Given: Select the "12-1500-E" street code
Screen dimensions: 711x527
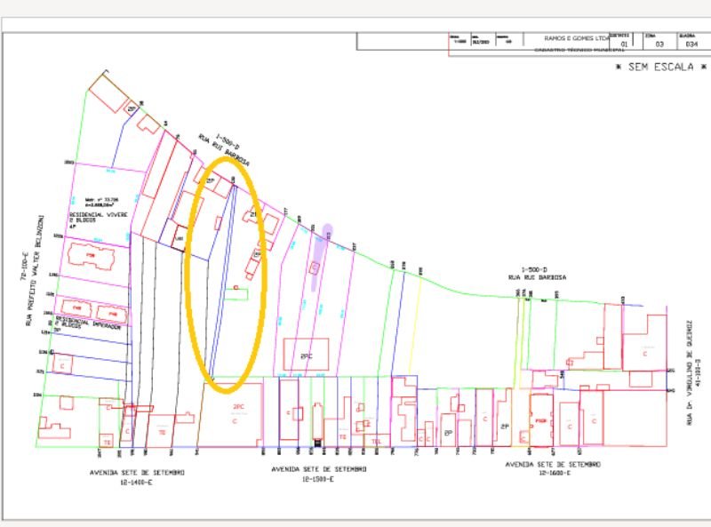Looking at the screenshot, I should click(317, 479).
